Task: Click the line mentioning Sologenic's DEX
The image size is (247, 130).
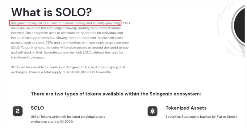Action: pos(68,67)
